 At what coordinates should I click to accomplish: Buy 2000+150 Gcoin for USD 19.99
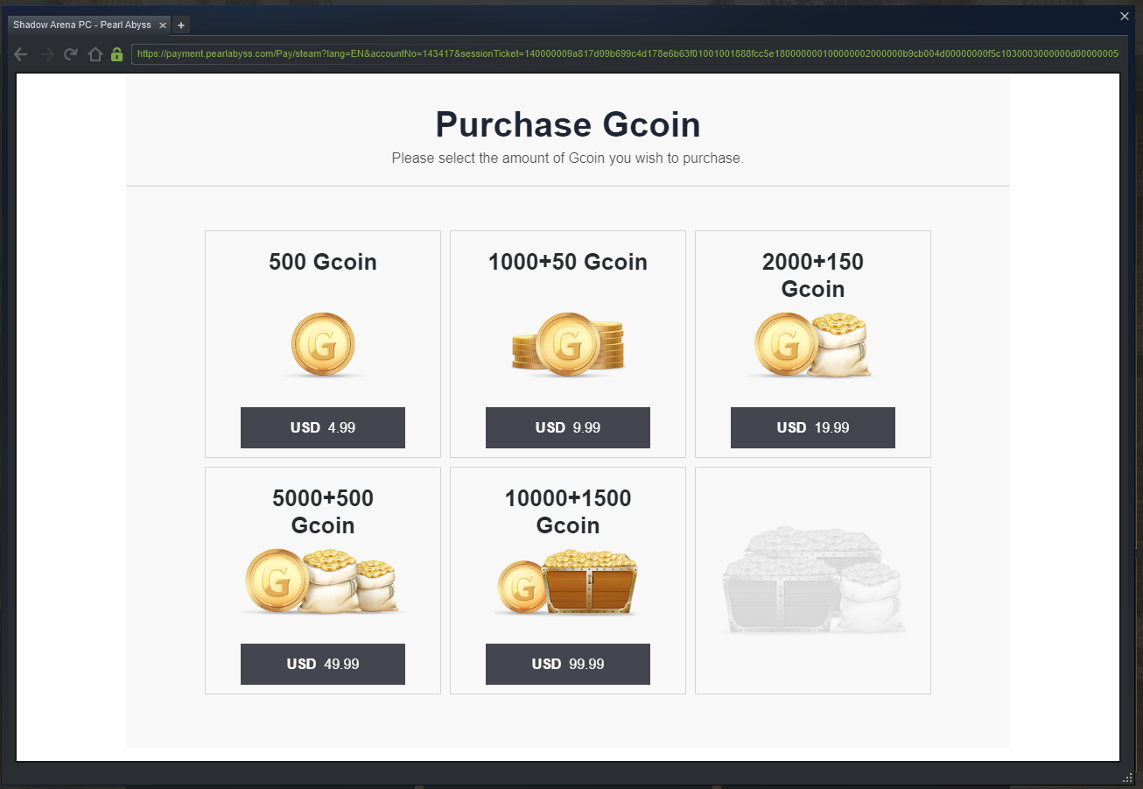(x=813, y=427)
